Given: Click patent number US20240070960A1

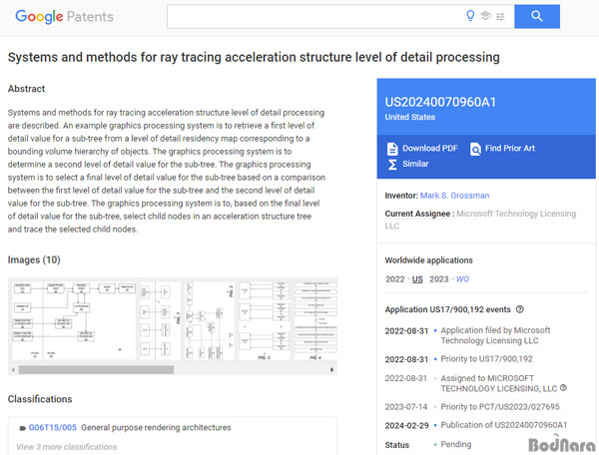Looking at the screenshot, I should click(440, 102).
